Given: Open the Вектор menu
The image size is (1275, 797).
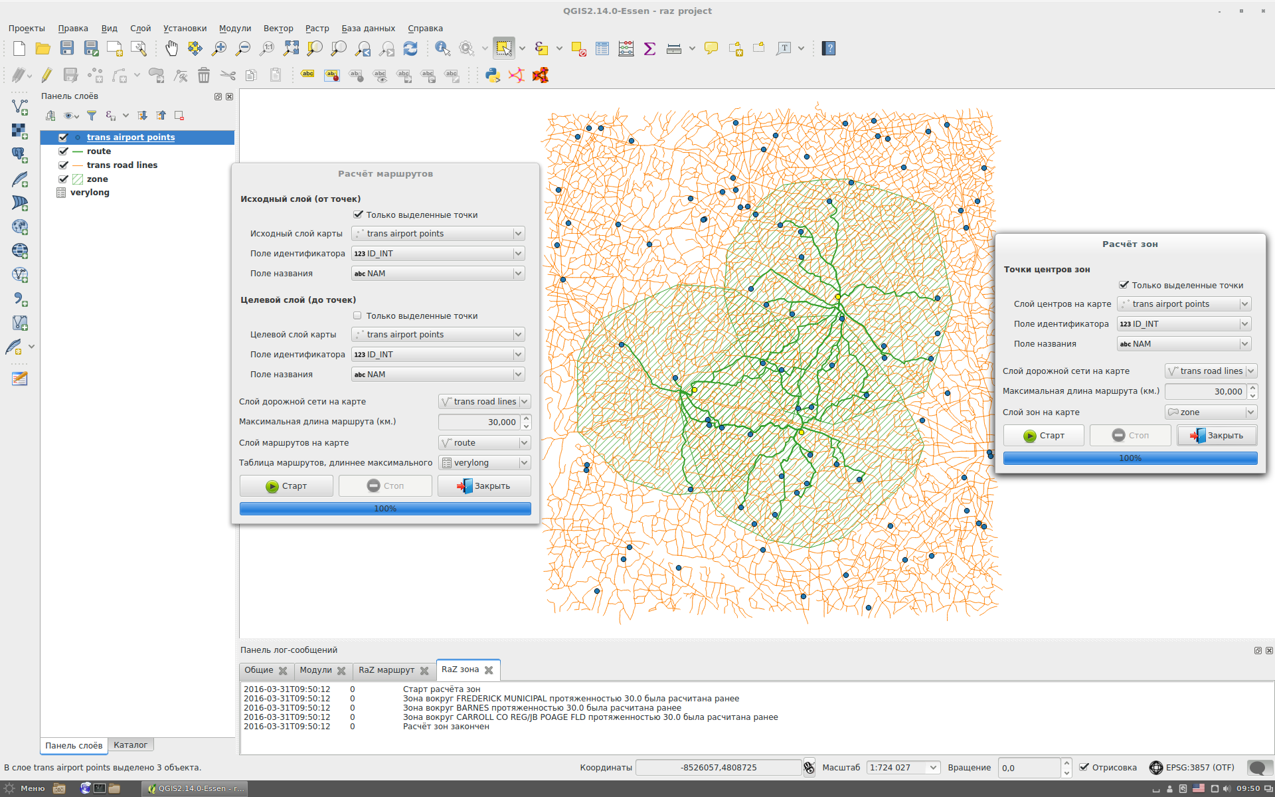Looking at the screenshot, I should pyautogui.click(x=278, y=29).
